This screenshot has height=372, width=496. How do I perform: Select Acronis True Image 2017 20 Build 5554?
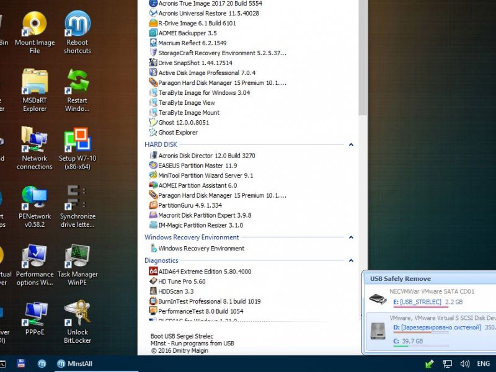pos(206,4)
